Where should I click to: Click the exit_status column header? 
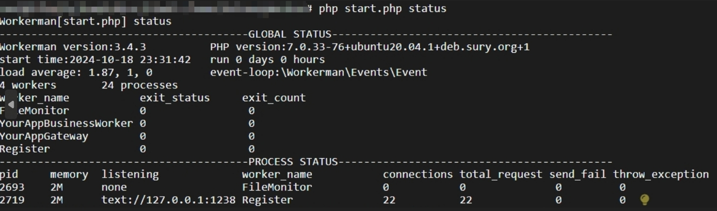(x=174, y=98)
